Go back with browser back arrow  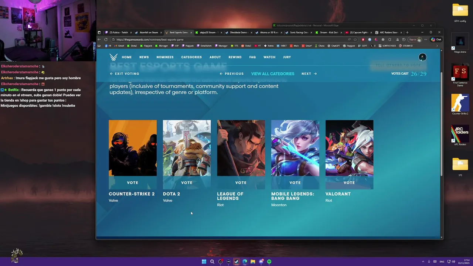[99, 40]
